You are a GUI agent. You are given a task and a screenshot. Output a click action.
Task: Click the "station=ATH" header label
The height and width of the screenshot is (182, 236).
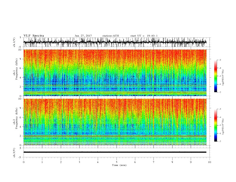[x=111, y=36]
